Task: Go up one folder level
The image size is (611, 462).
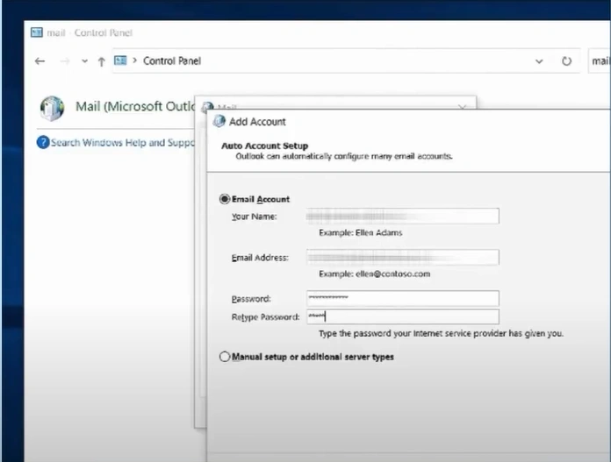Action: pos(101,61)
